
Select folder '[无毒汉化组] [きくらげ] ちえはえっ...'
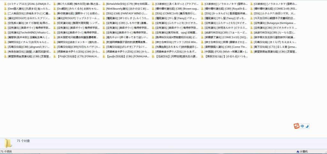(274, 42)
